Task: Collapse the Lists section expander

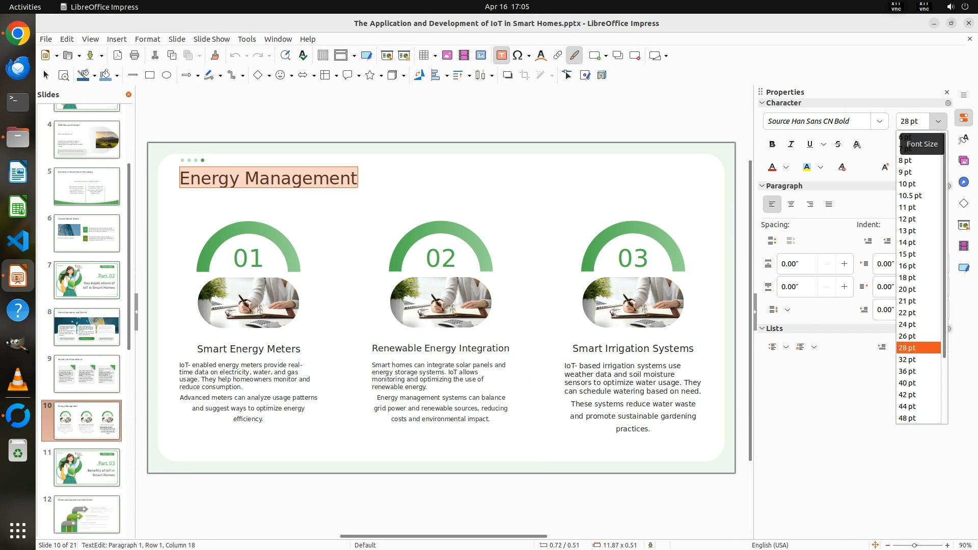Action: pos(763,328)
